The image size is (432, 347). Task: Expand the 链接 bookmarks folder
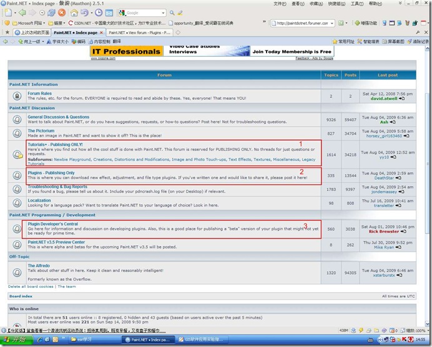coord(56,23)
